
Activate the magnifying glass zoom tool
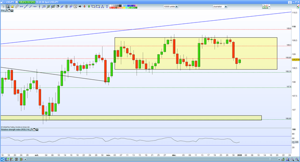[7, 7]
